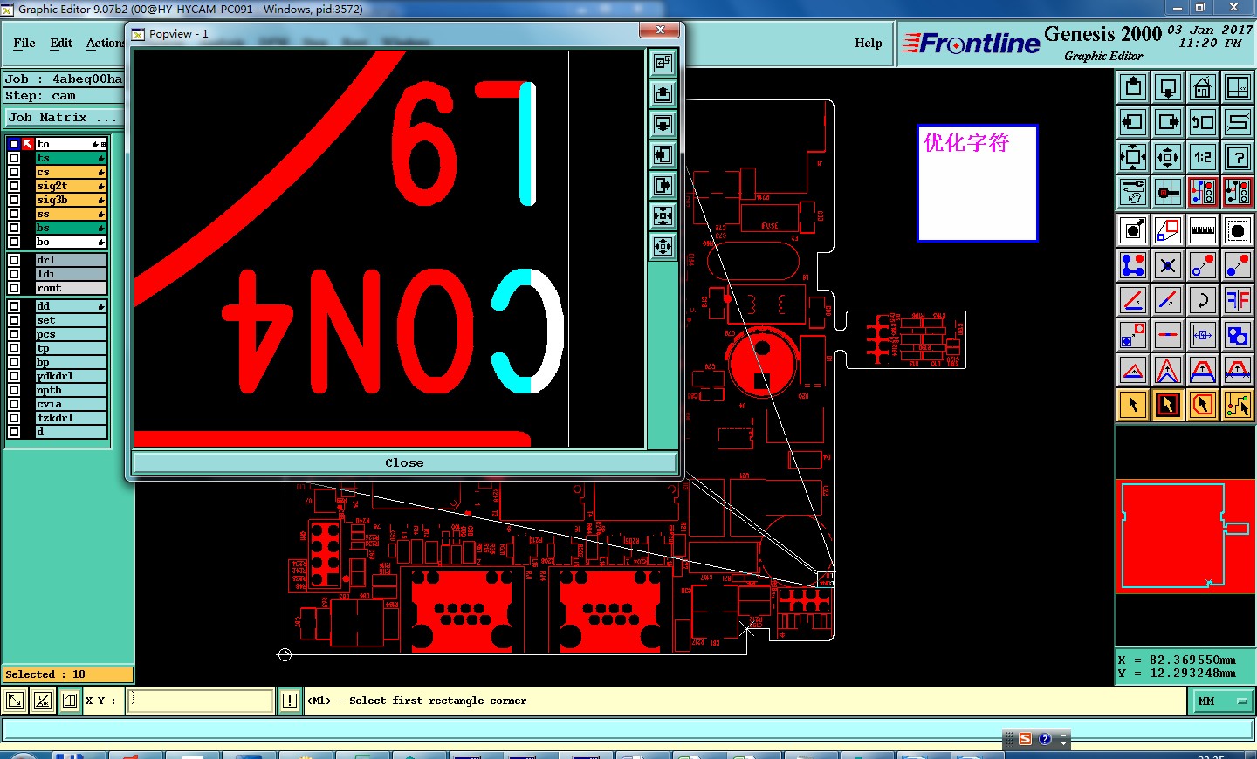Select the ydkdrl layer name
The image size is (1257, 759).
pos(71,376)
